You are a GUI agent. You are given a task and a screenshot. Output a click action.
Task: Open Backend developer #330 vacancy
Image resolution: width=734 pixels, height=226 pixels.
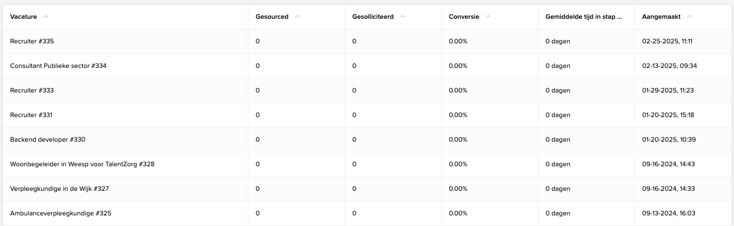(47, 140)
